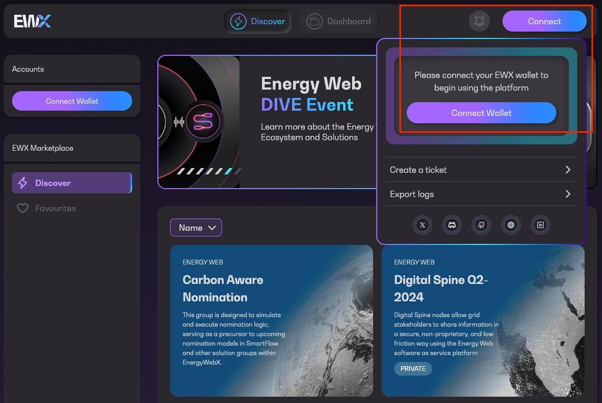The width and height of the screenshot is (602, 403).
Task: Expand the Create a ticket chevron
Action: point(568,170)
